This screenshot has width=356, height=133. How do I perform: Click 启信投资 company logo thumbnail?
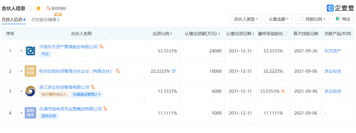click(x=30, y=71)
